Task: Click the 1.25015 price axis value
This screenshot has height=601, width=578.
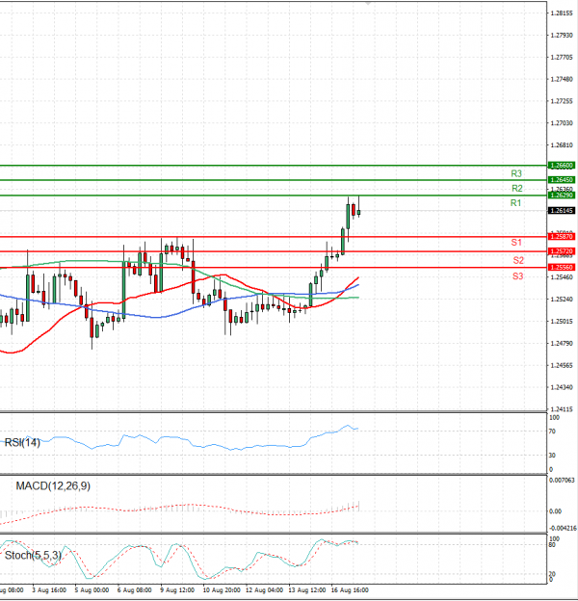Action: click(x=562, y=321)
